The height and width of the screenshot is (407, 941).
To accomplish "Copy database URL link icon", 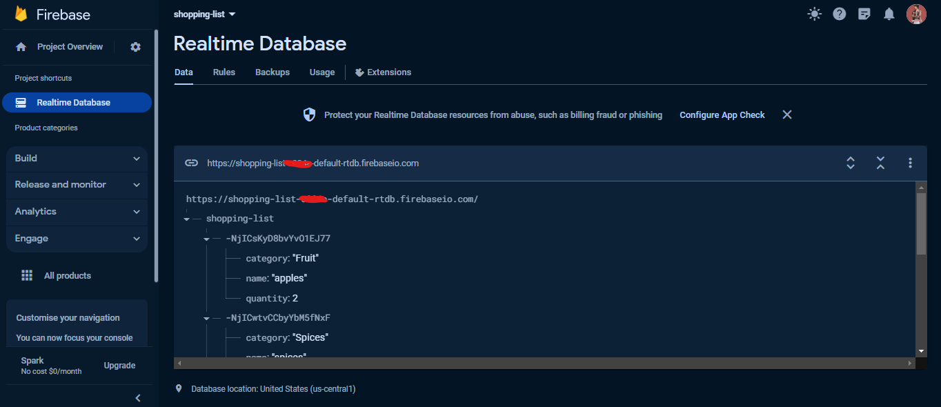I will [191, 163].
